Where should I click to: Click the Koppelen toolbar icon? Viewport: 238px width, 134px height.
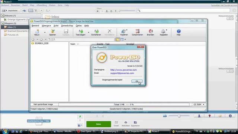pyautogui.click(x=164, y=32)
